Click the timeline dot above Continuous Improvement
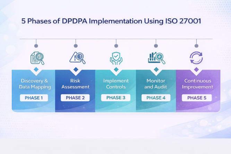The width and height of the screenshot is (231, 154). coord(196,46)
